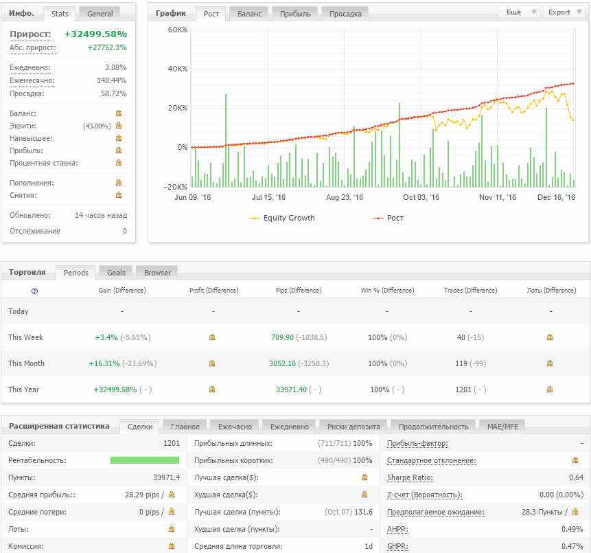Click the Sharpe Ratio label link
This screenshot has height=553, width=591.
(410, 477)
